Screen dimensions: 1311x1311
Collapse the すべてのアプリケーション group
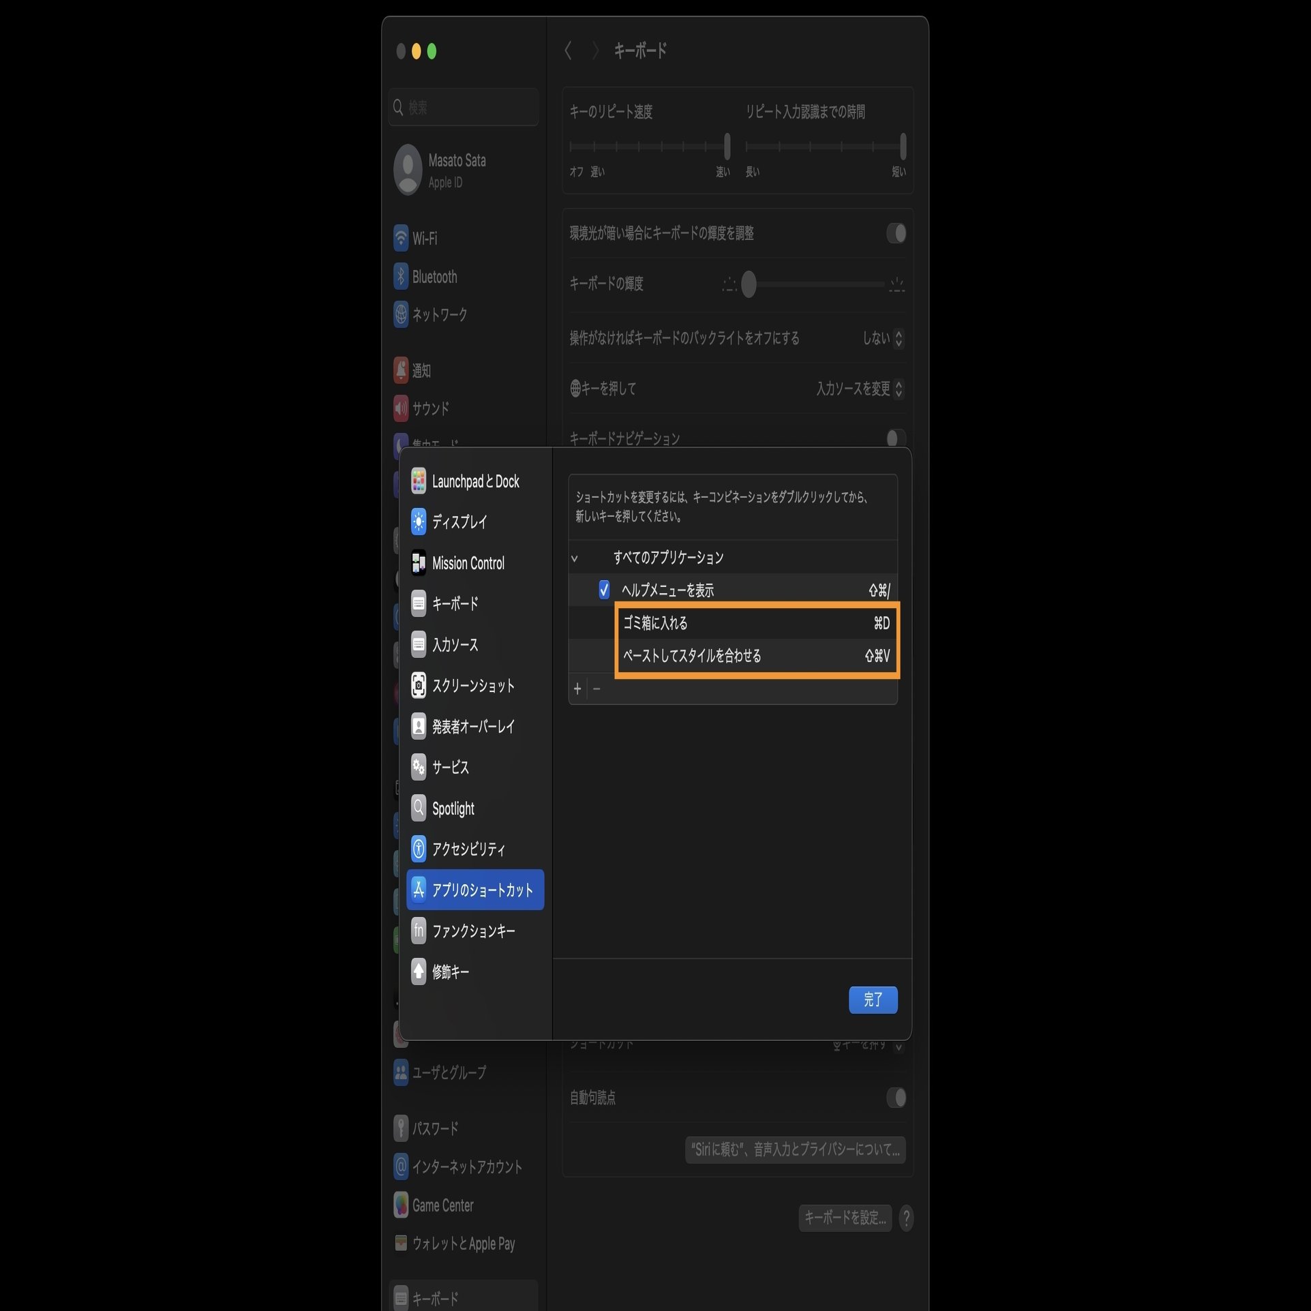(575, 558)
